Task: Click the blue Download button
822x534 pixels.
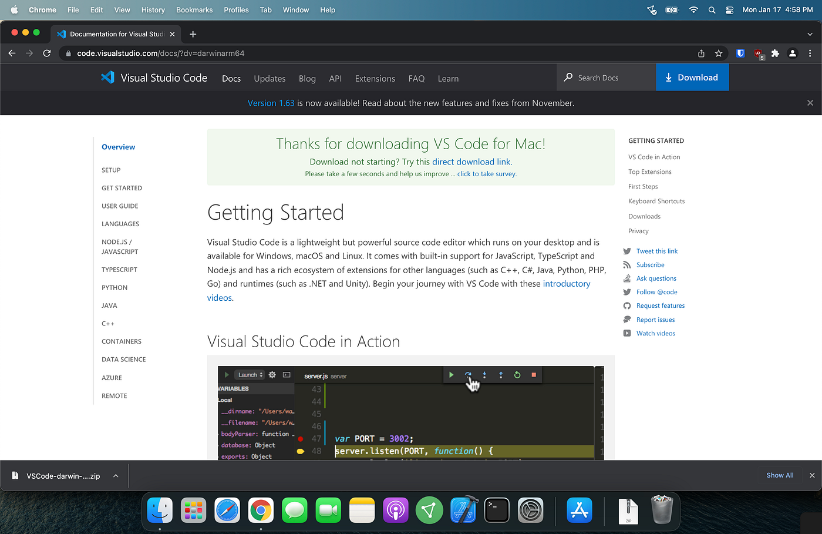Action: 692,77
